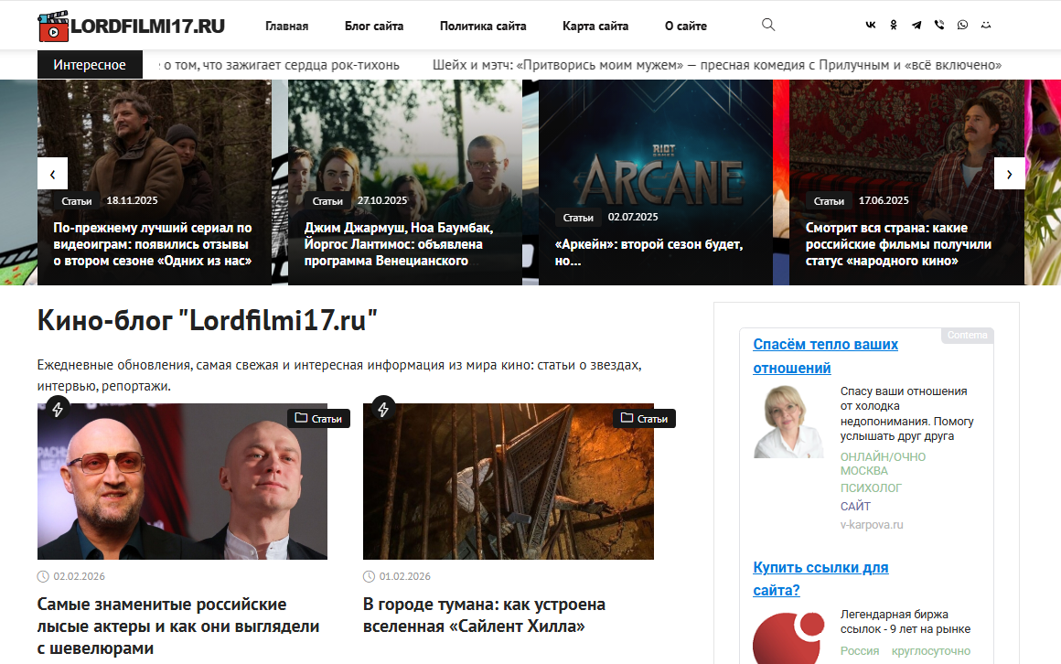1061x664 pixels.
Task: Open «Аркейн» second season slide
Action: (x=648, y=252)
